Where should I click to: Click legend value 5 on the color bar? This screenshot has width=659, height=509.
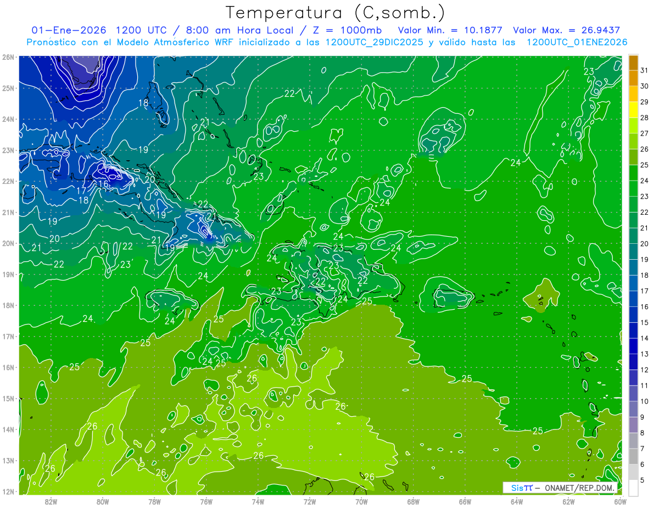coord(643,480)
